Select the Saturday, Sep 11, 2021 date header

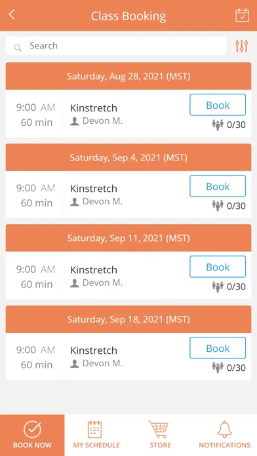pos(128,238)
